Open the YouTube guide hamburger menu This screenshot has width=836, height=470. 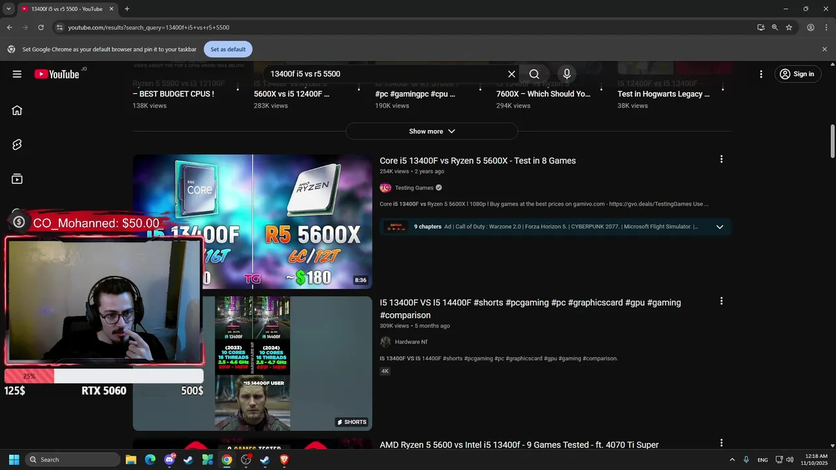(17, 74)
